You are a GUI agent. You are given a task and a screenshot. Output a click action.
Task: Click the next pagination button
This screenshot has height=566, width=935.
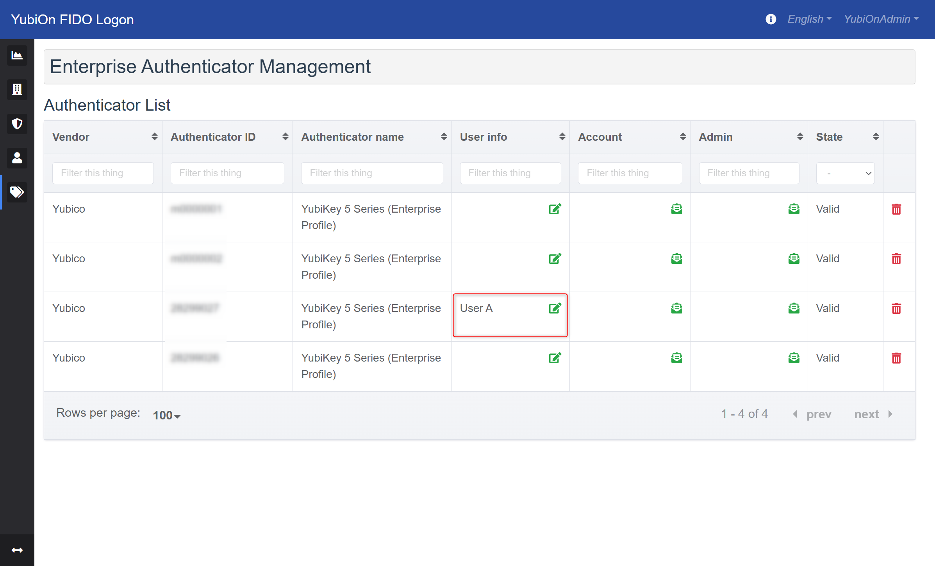(x=875, y=414)
